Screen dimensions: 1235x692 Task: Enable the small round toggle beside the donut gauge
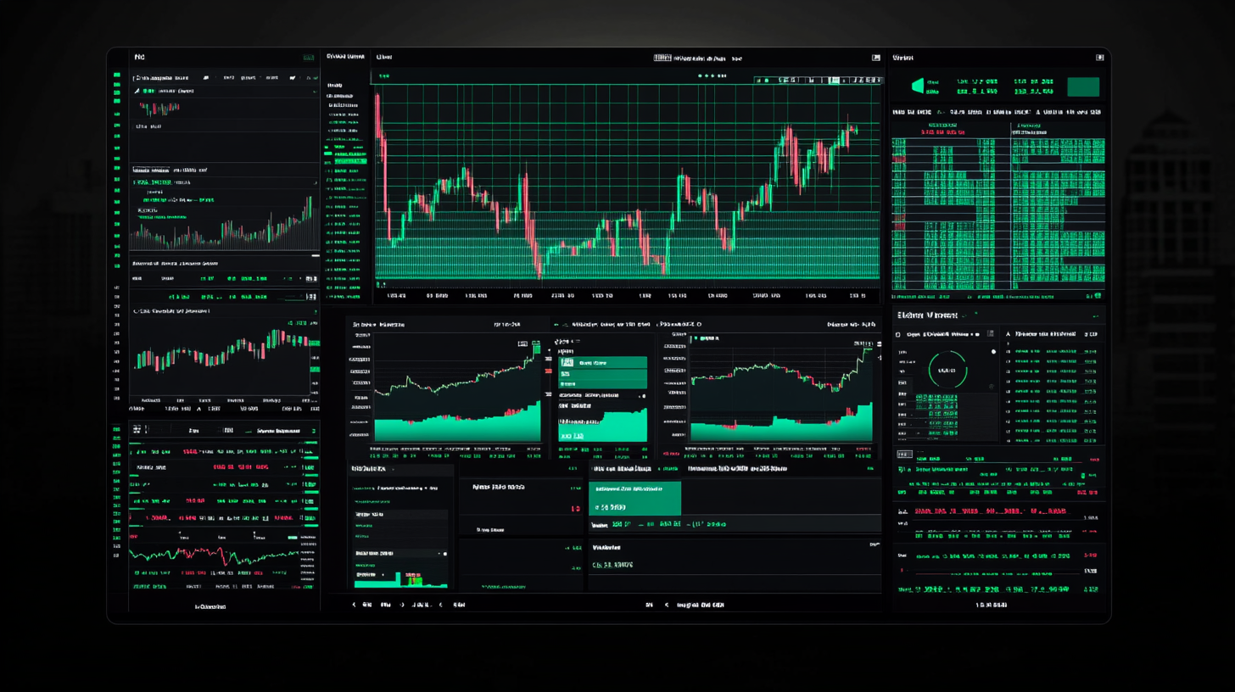tap(993, 351)
